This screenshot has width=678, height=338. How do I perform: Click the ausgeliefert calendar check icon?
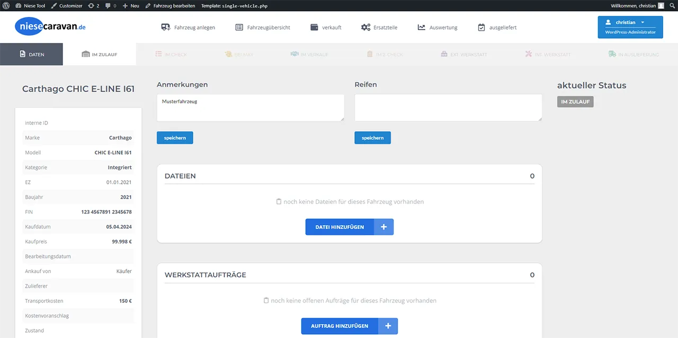coord(481,27)
